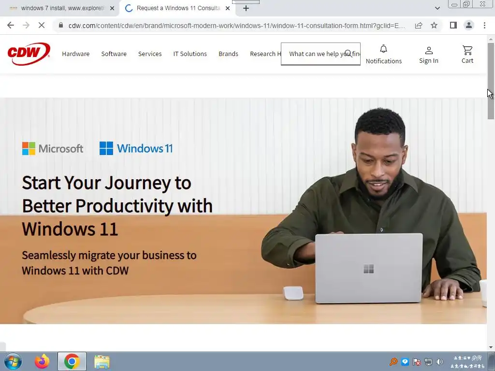Open the Brands menu
Screen dimensions: 495x371
(228, 54)
